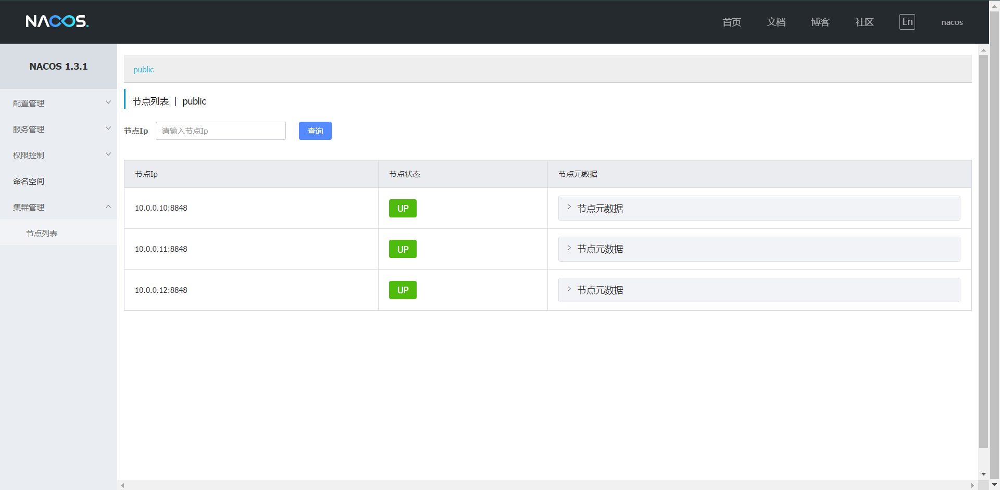Click the nacos user menu
The height and width of the screenshot is (490, 1000).
pos(952,22)
